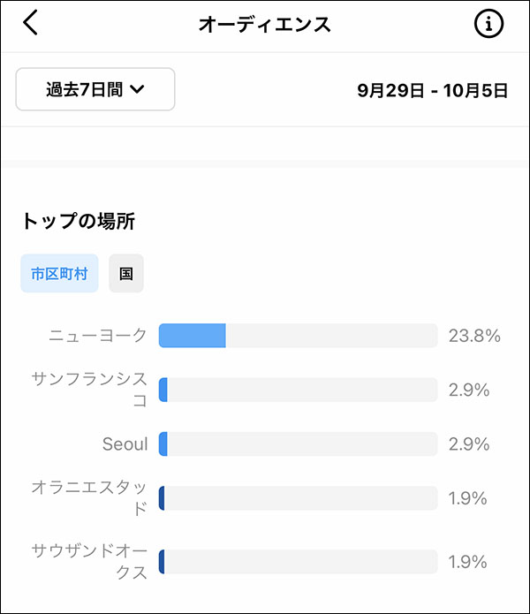Open the info icon in the header
The width and height of the screenshot is (530, 614).
[x=488, y=24]
